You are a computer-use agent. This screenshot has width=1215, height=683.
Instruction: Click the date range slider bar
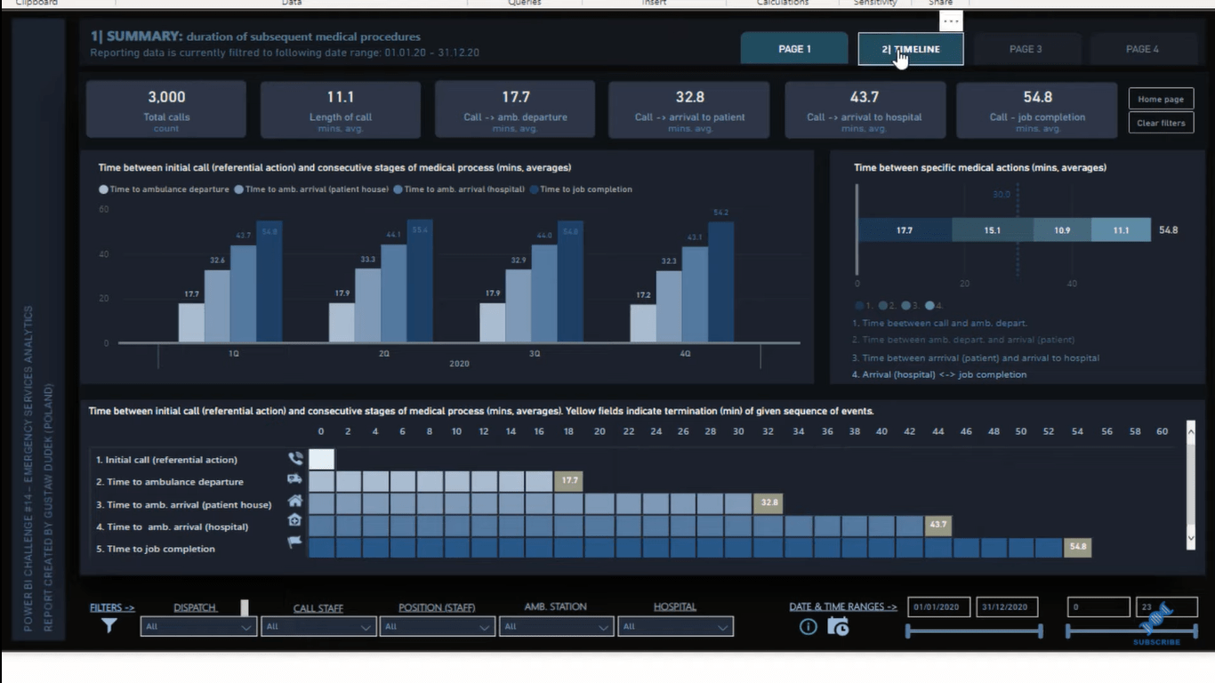(x=973, y=631)
